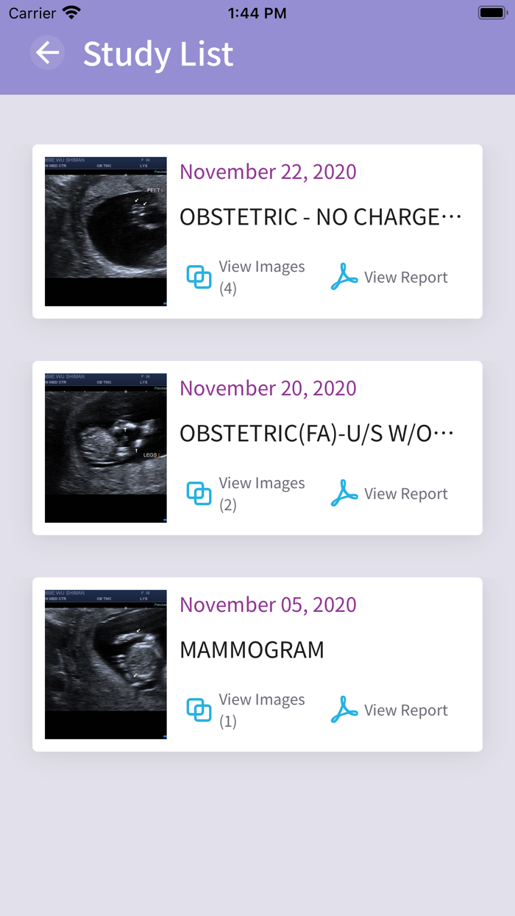Open the November 20 ultrasound thumbnail
Image resolution: width=515 pixels, height=916 pixels.
[106, 448]
